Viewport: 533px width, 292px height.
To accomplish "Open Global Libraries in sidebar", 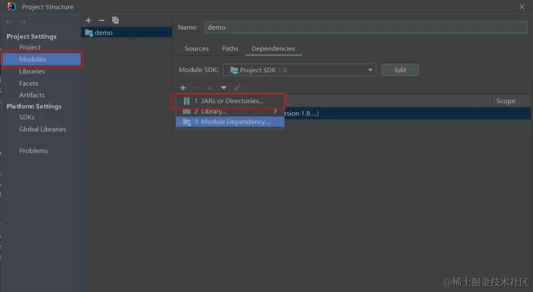I will (43, 129).
